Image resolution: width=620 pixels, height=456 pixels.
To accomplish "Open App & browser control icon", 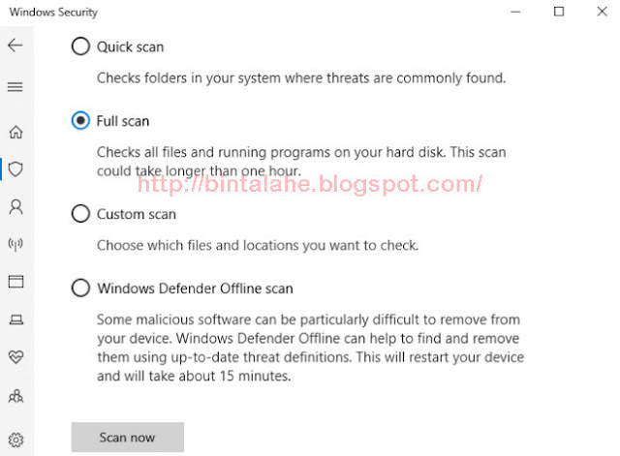I will [x=15, y=282].
